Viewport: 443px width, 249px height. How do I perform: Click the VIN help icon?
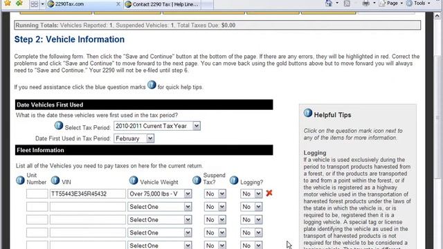pos(55,180)
